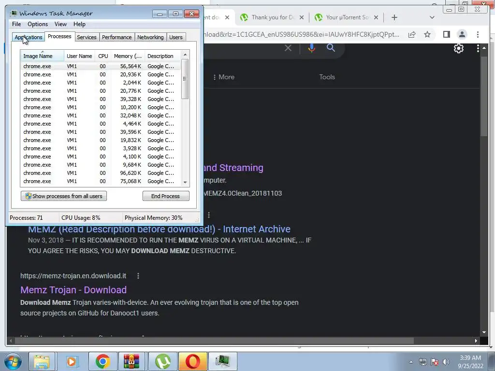Sort processes by CPU column
This screenshot has width=495, height=371.
pos(103,56)
